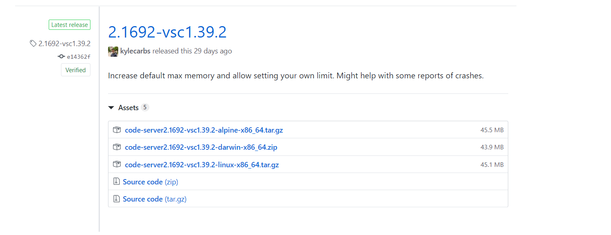
Task: Click the 45.5 MB file size text
Action: click(x=492, y=130)
